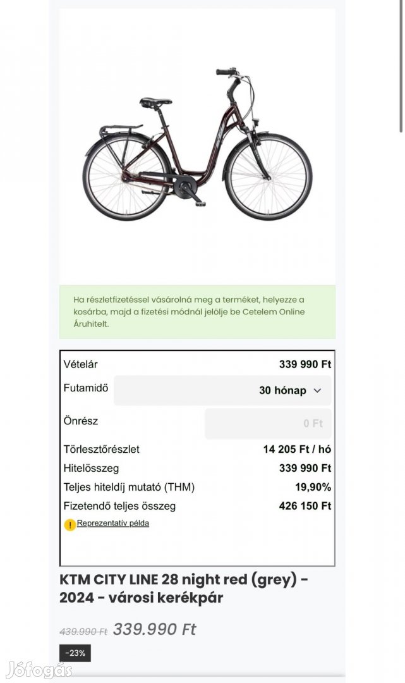Viewport: 405px width, 683px height.
Task: Click the KTM CITY LINE 28 product title
Action: pyautogui.click(x=184, y=588)
